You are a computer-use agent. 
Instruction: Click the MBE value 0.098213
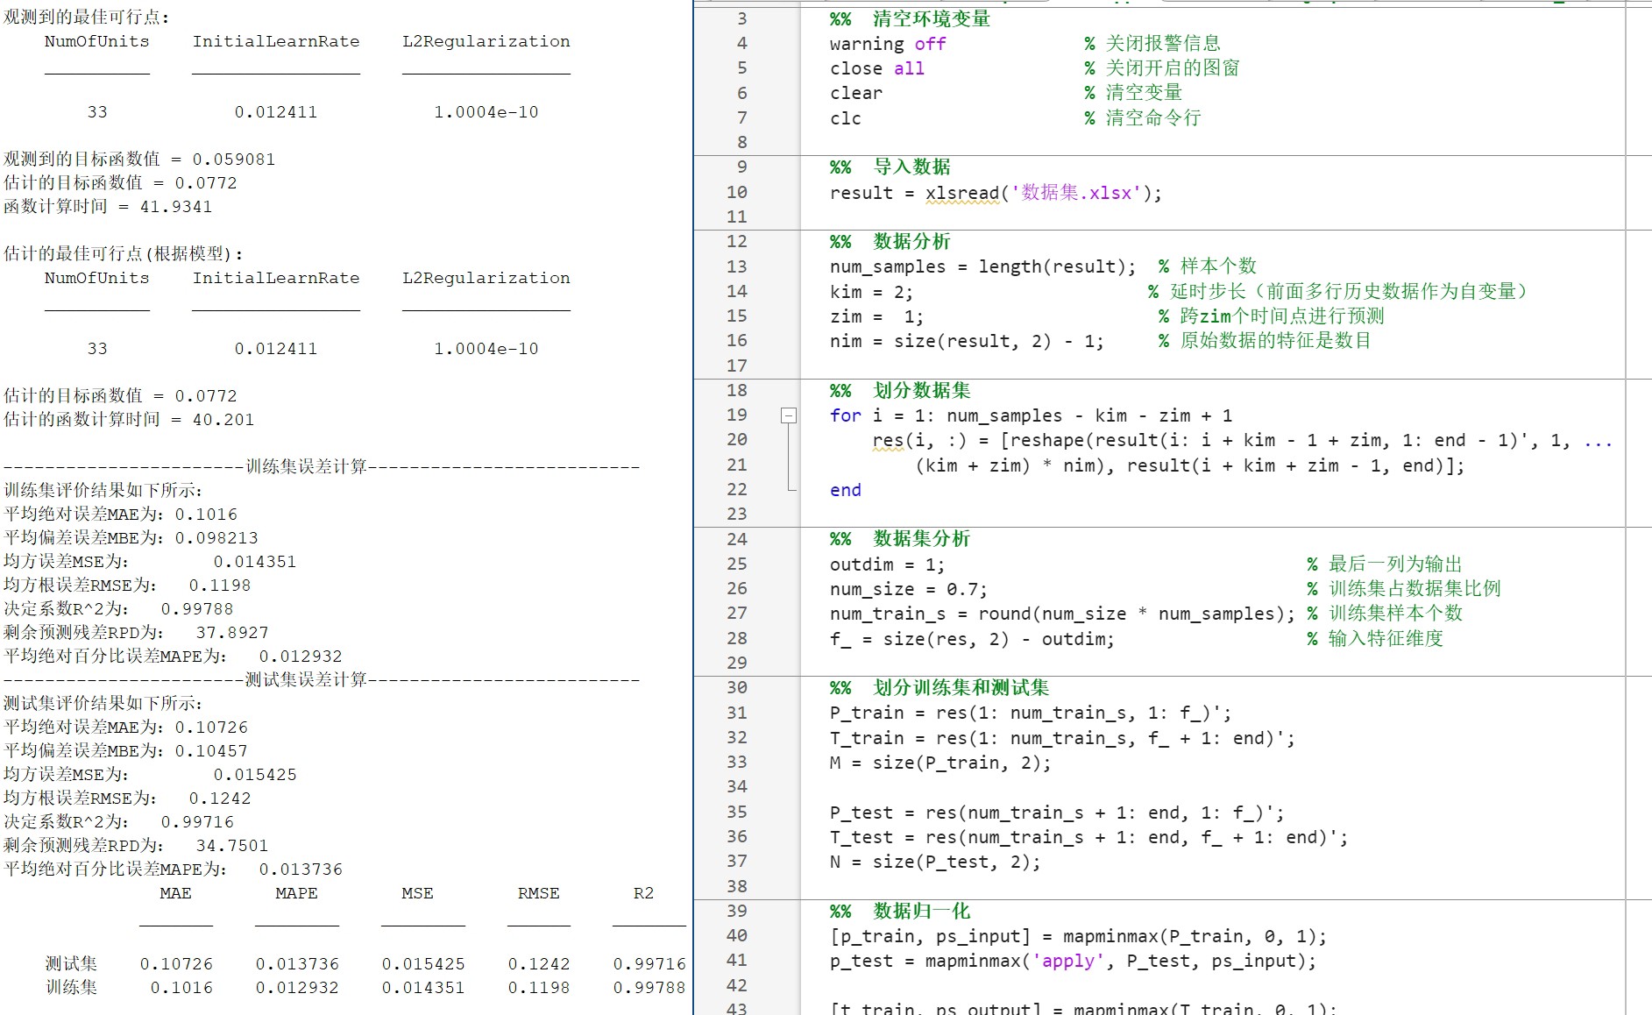tap(216, 537)
